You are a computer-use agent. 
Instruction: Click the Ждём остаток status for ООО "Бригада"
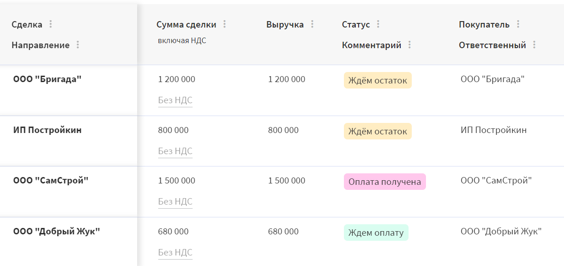377,81
